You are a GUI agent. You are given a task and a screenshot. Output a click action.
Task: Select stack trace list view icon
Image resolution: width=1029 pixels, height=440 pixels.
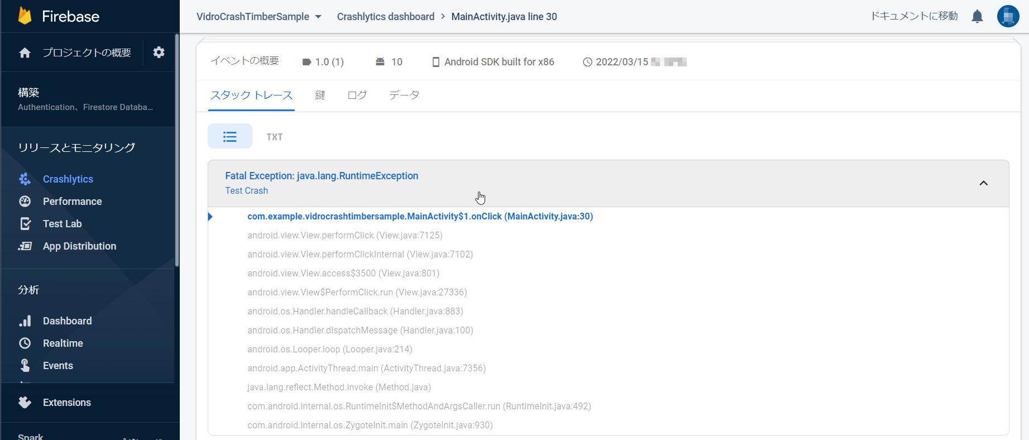[x=230, y=136]
